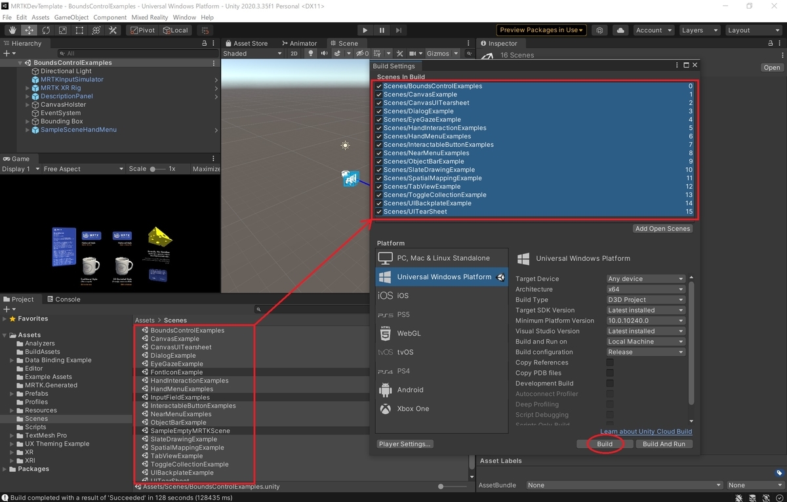The height and width of the screenshot is (502, 787).
Task: Open Scene camera settings icon
Action: tap(414, 54)
